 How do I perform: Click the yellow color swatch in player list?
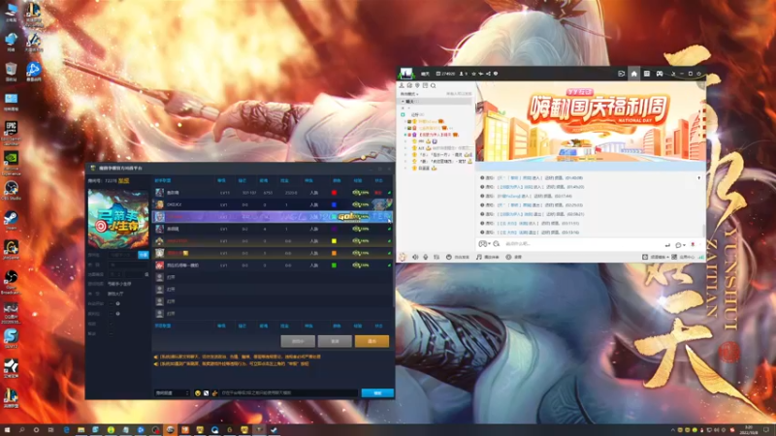(334, 241)
